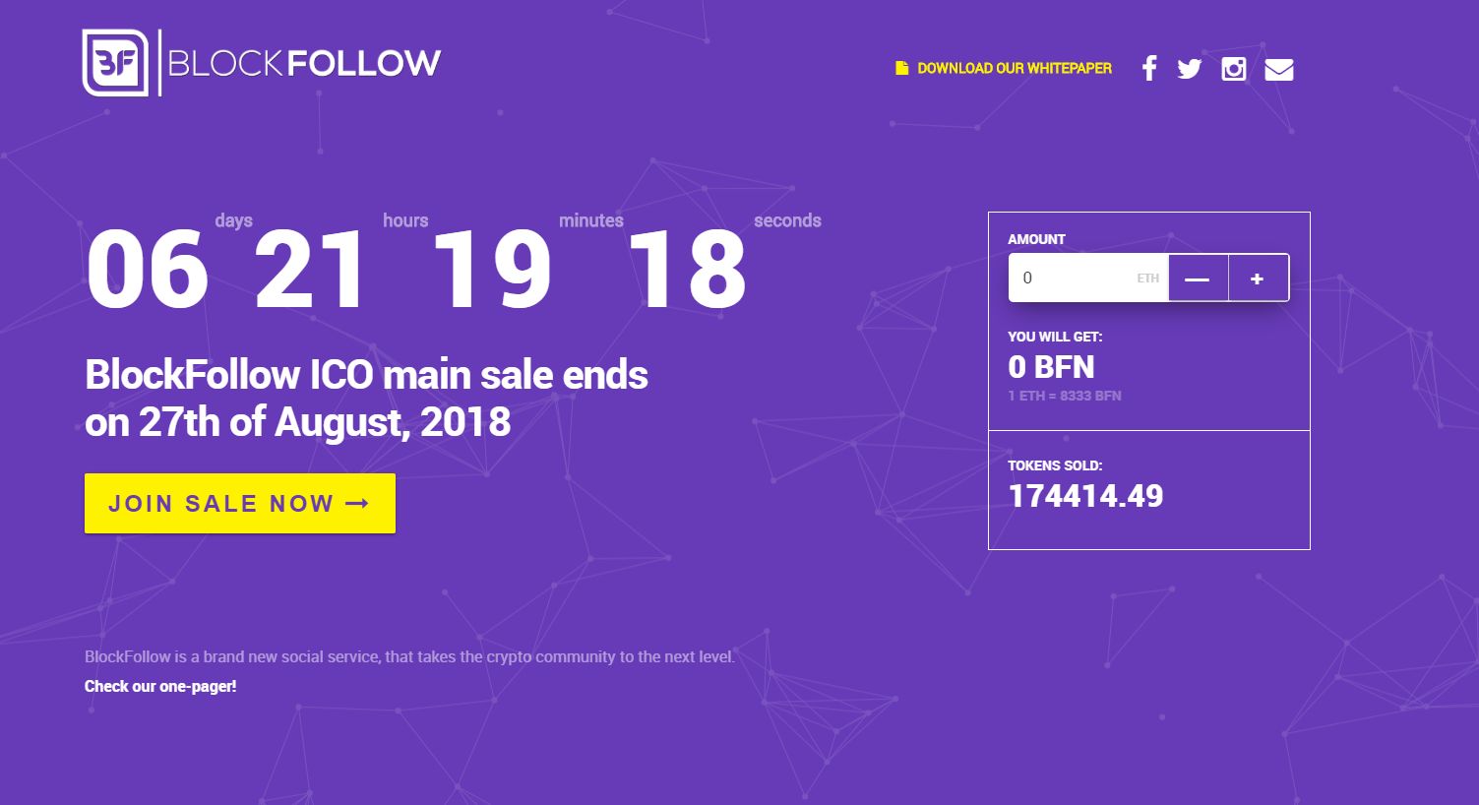Click the Join Sale Now button
This screenshot has width=1479, height=805.
point(240,504)
